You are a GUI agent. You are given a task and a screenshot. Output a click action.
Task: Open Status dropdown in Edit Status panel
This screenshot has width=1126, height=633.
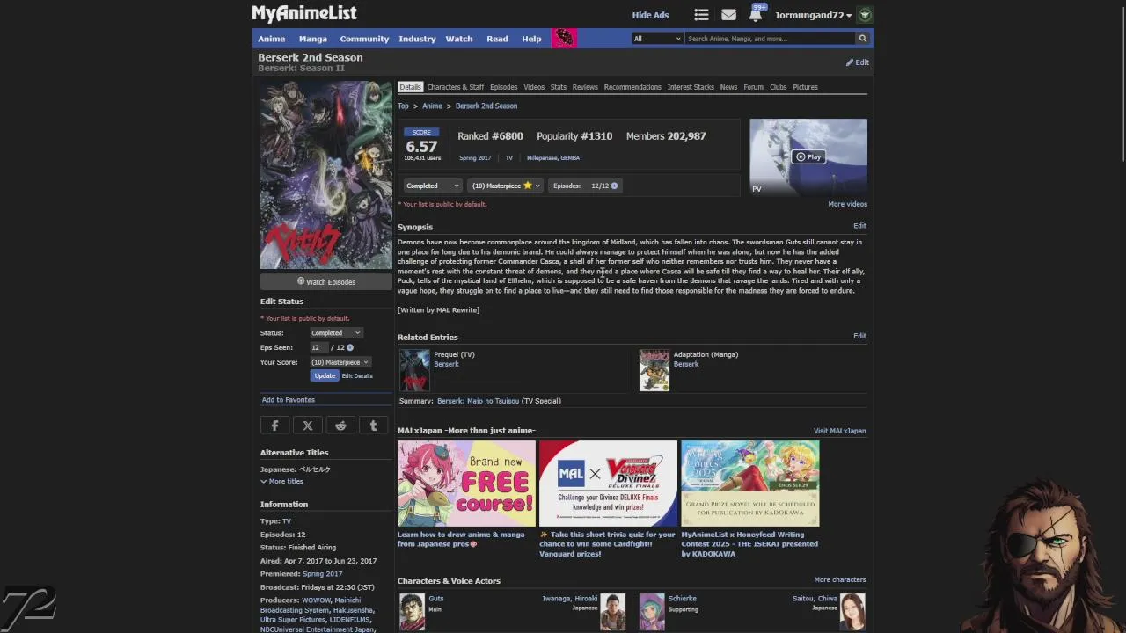pos(336,333)
